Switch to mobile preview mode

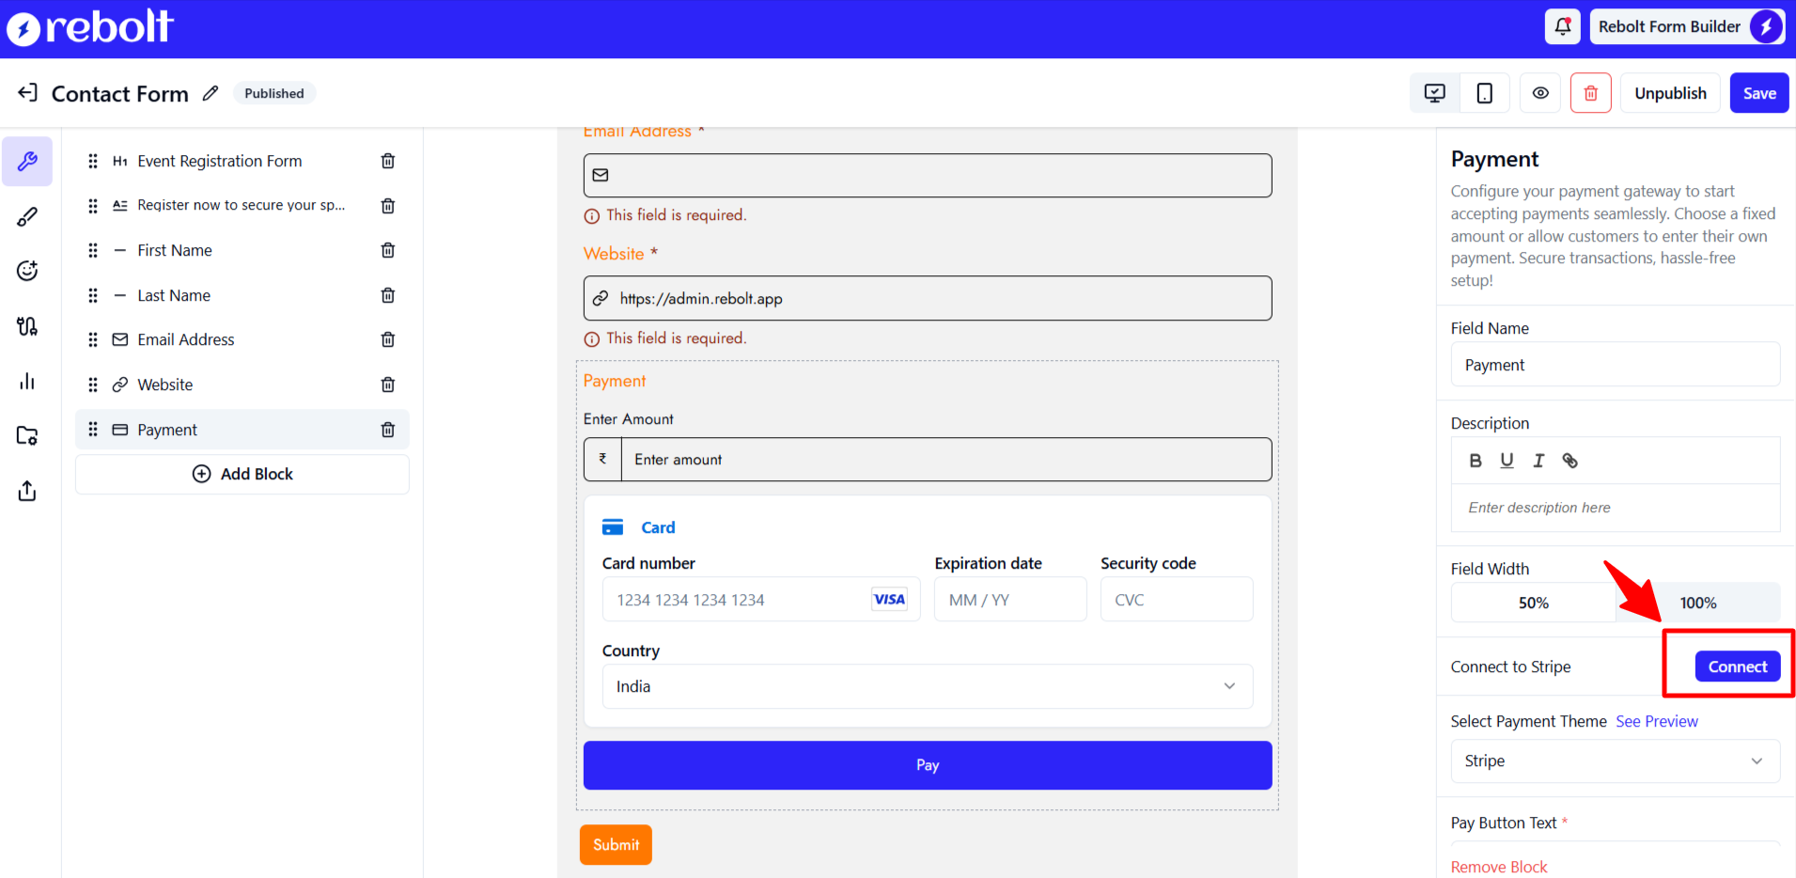coord(1485,93)
